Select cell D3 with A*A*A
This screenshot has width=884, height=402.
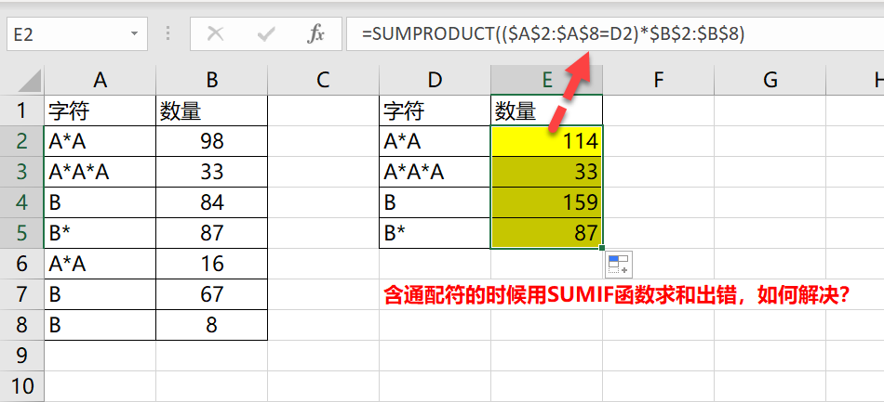435,172
